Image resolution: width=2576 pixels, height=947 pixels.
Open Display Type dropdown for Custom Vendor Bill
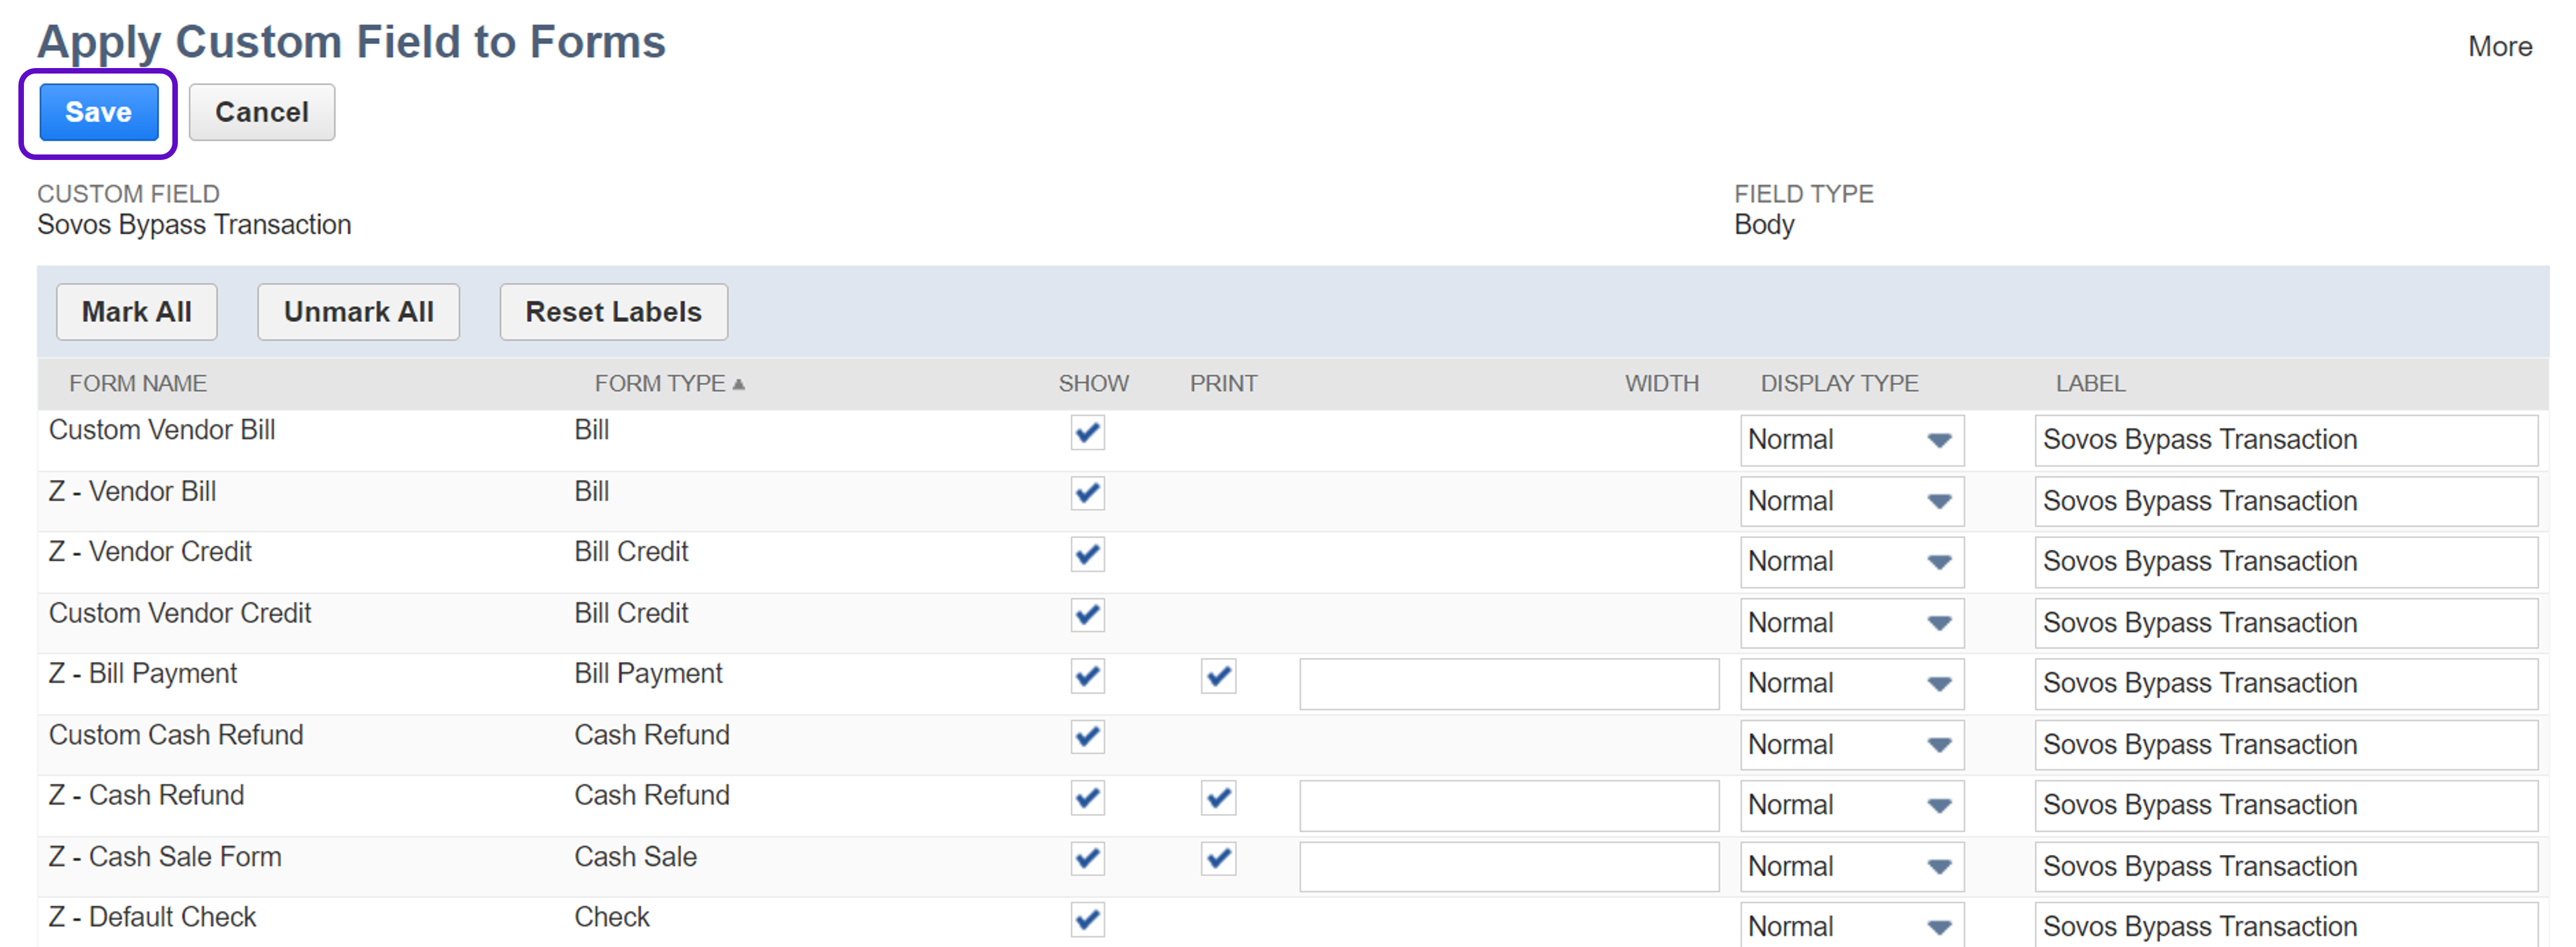pyautogui.click(x=1851, y=441)
